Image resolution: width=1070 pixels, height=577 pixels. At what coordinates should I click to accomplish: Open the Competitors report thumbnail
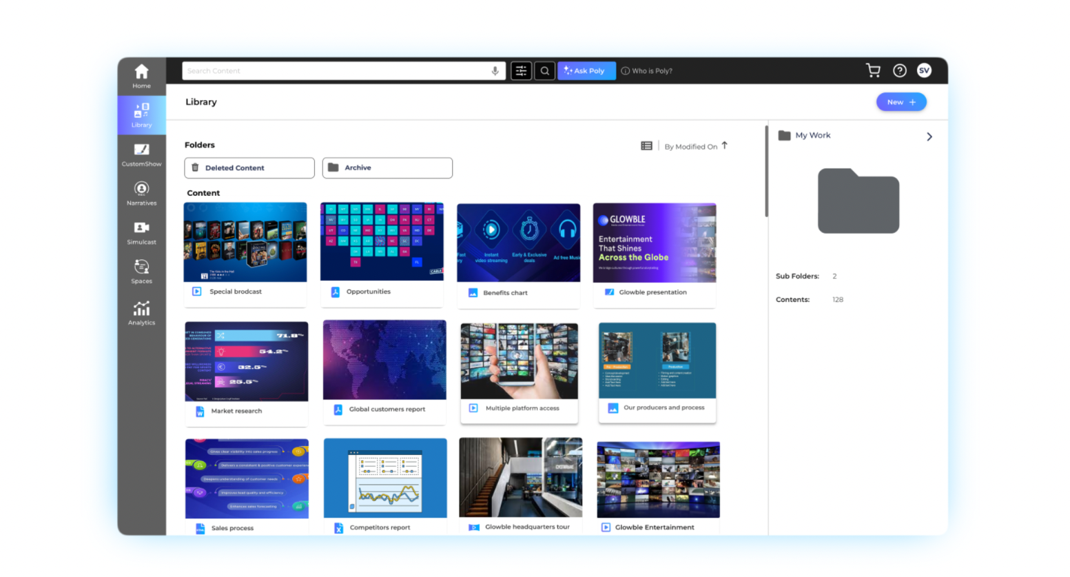[x=385, y=478]
